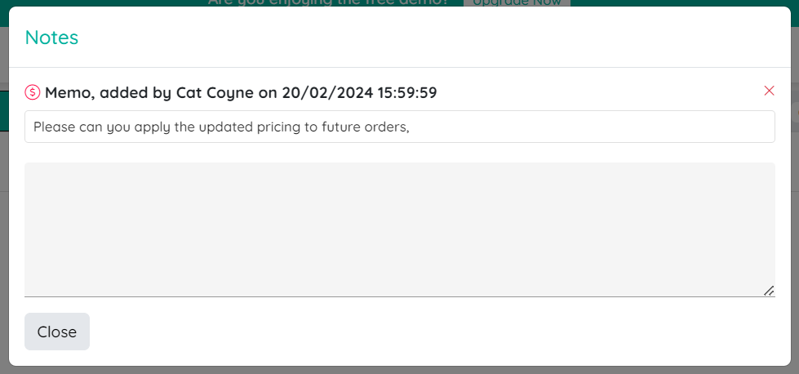Click the pink dollar memo icon
The width and height of the screenshot is (799, 374).
[32, 92]
